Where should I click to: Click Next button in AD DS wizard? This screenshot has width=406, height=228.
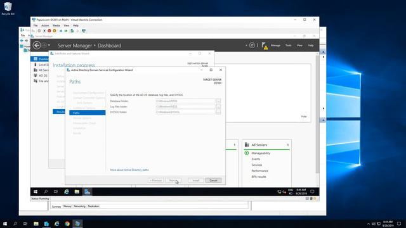click(173, 180)
